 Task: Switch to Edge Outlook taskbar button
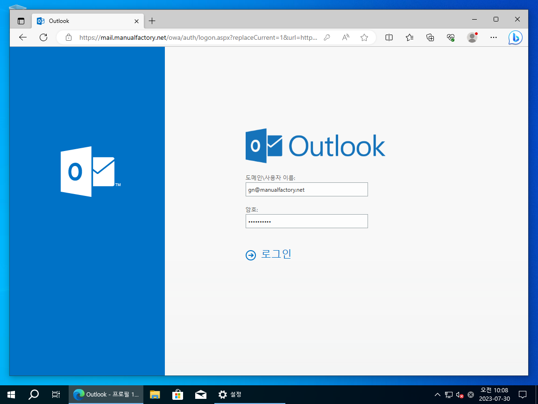coord(106,394)
